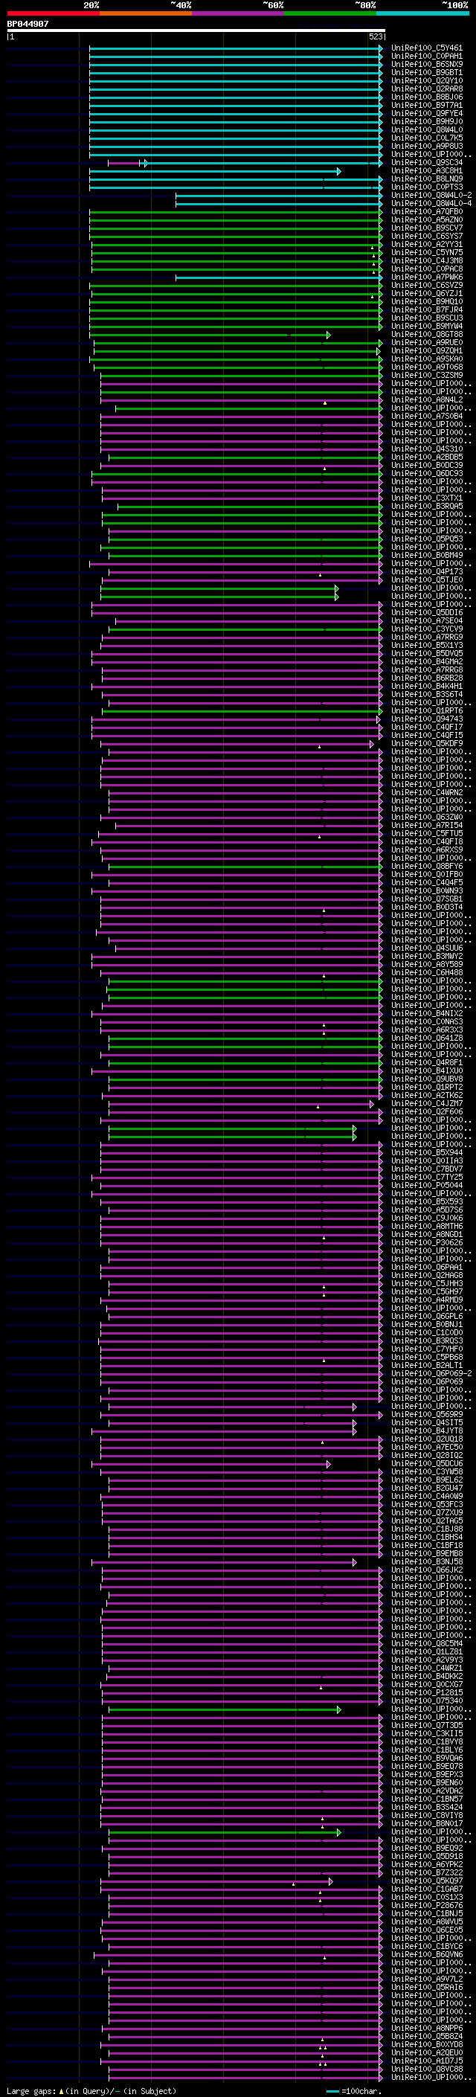Open hit UniRef100_Q8W4L0-4
This screenshot has width=476, height=2097.
coord(431,205)
